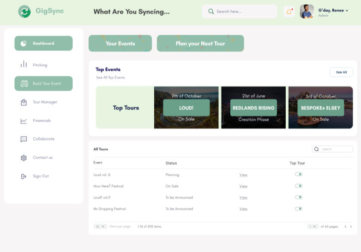Viewport: 361px width, 252px height.
Task: Click the All Tours search magnifier icon
Action: (x=317, y=149)
